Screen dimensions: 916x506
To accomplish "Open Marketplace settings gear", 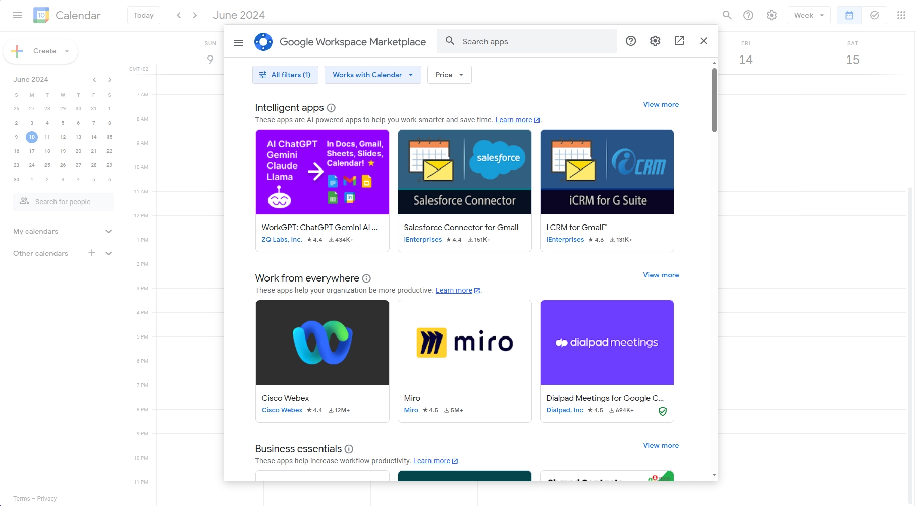I will (x=655, y=41).
